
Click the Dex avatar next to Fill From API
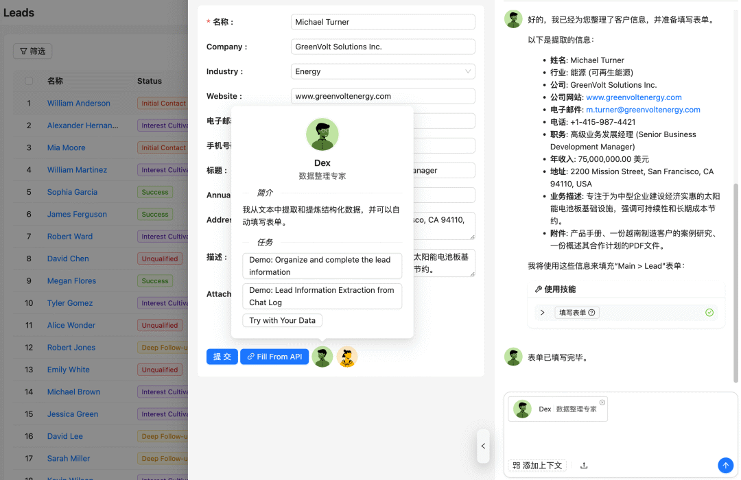click(x=322, y=357)
